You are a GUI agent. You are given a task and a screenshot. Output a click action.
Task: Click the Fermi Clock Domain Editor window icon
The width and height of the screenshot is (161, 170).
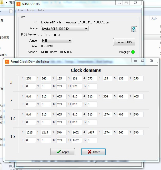pos(7,62)
